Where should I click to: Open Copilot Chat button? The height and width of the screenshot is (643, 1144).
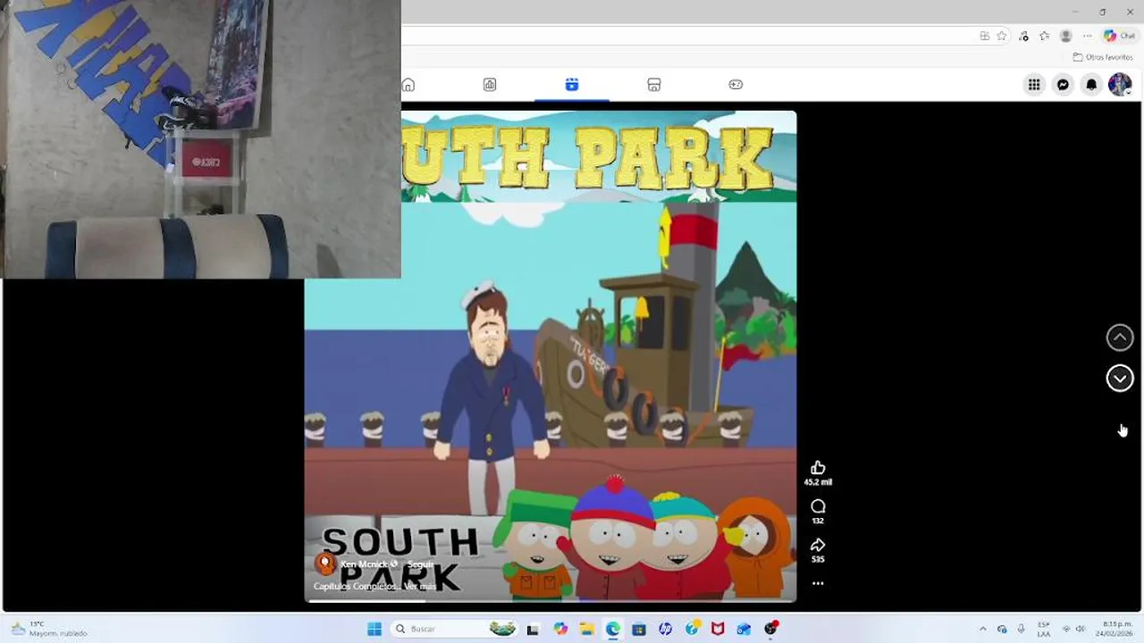pyautogui.click(x=1119, y=36)
